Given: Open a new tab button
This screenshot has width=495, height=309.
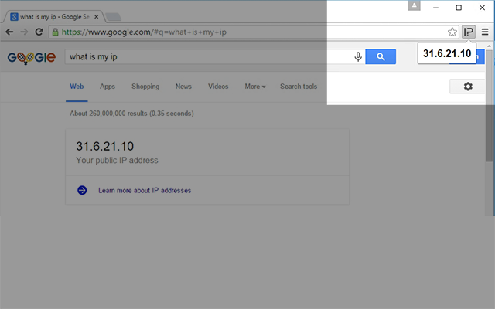Looking at the screenshot, I should pos(114,17).
